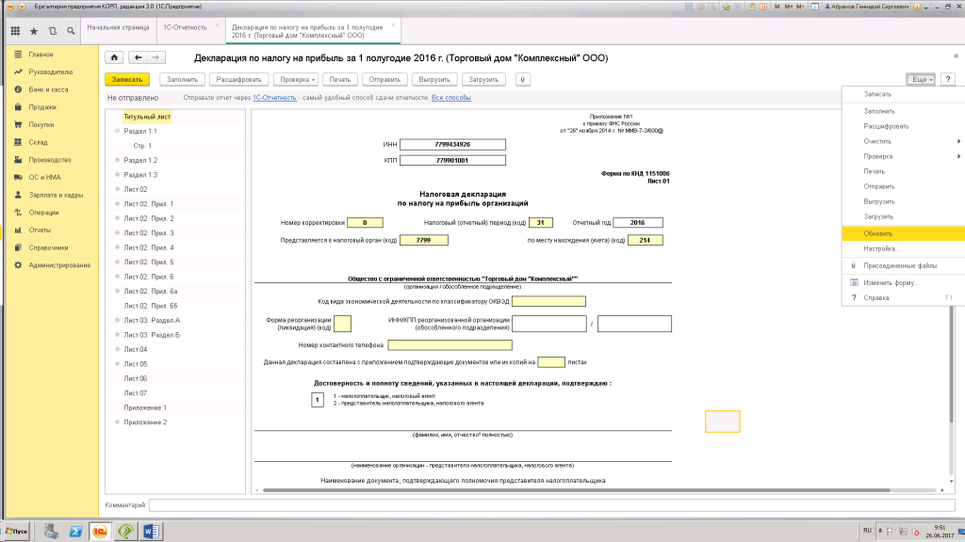965x542 pixels.
Task: Click the Печать toolbar button
Action: (x=339, y=79)
